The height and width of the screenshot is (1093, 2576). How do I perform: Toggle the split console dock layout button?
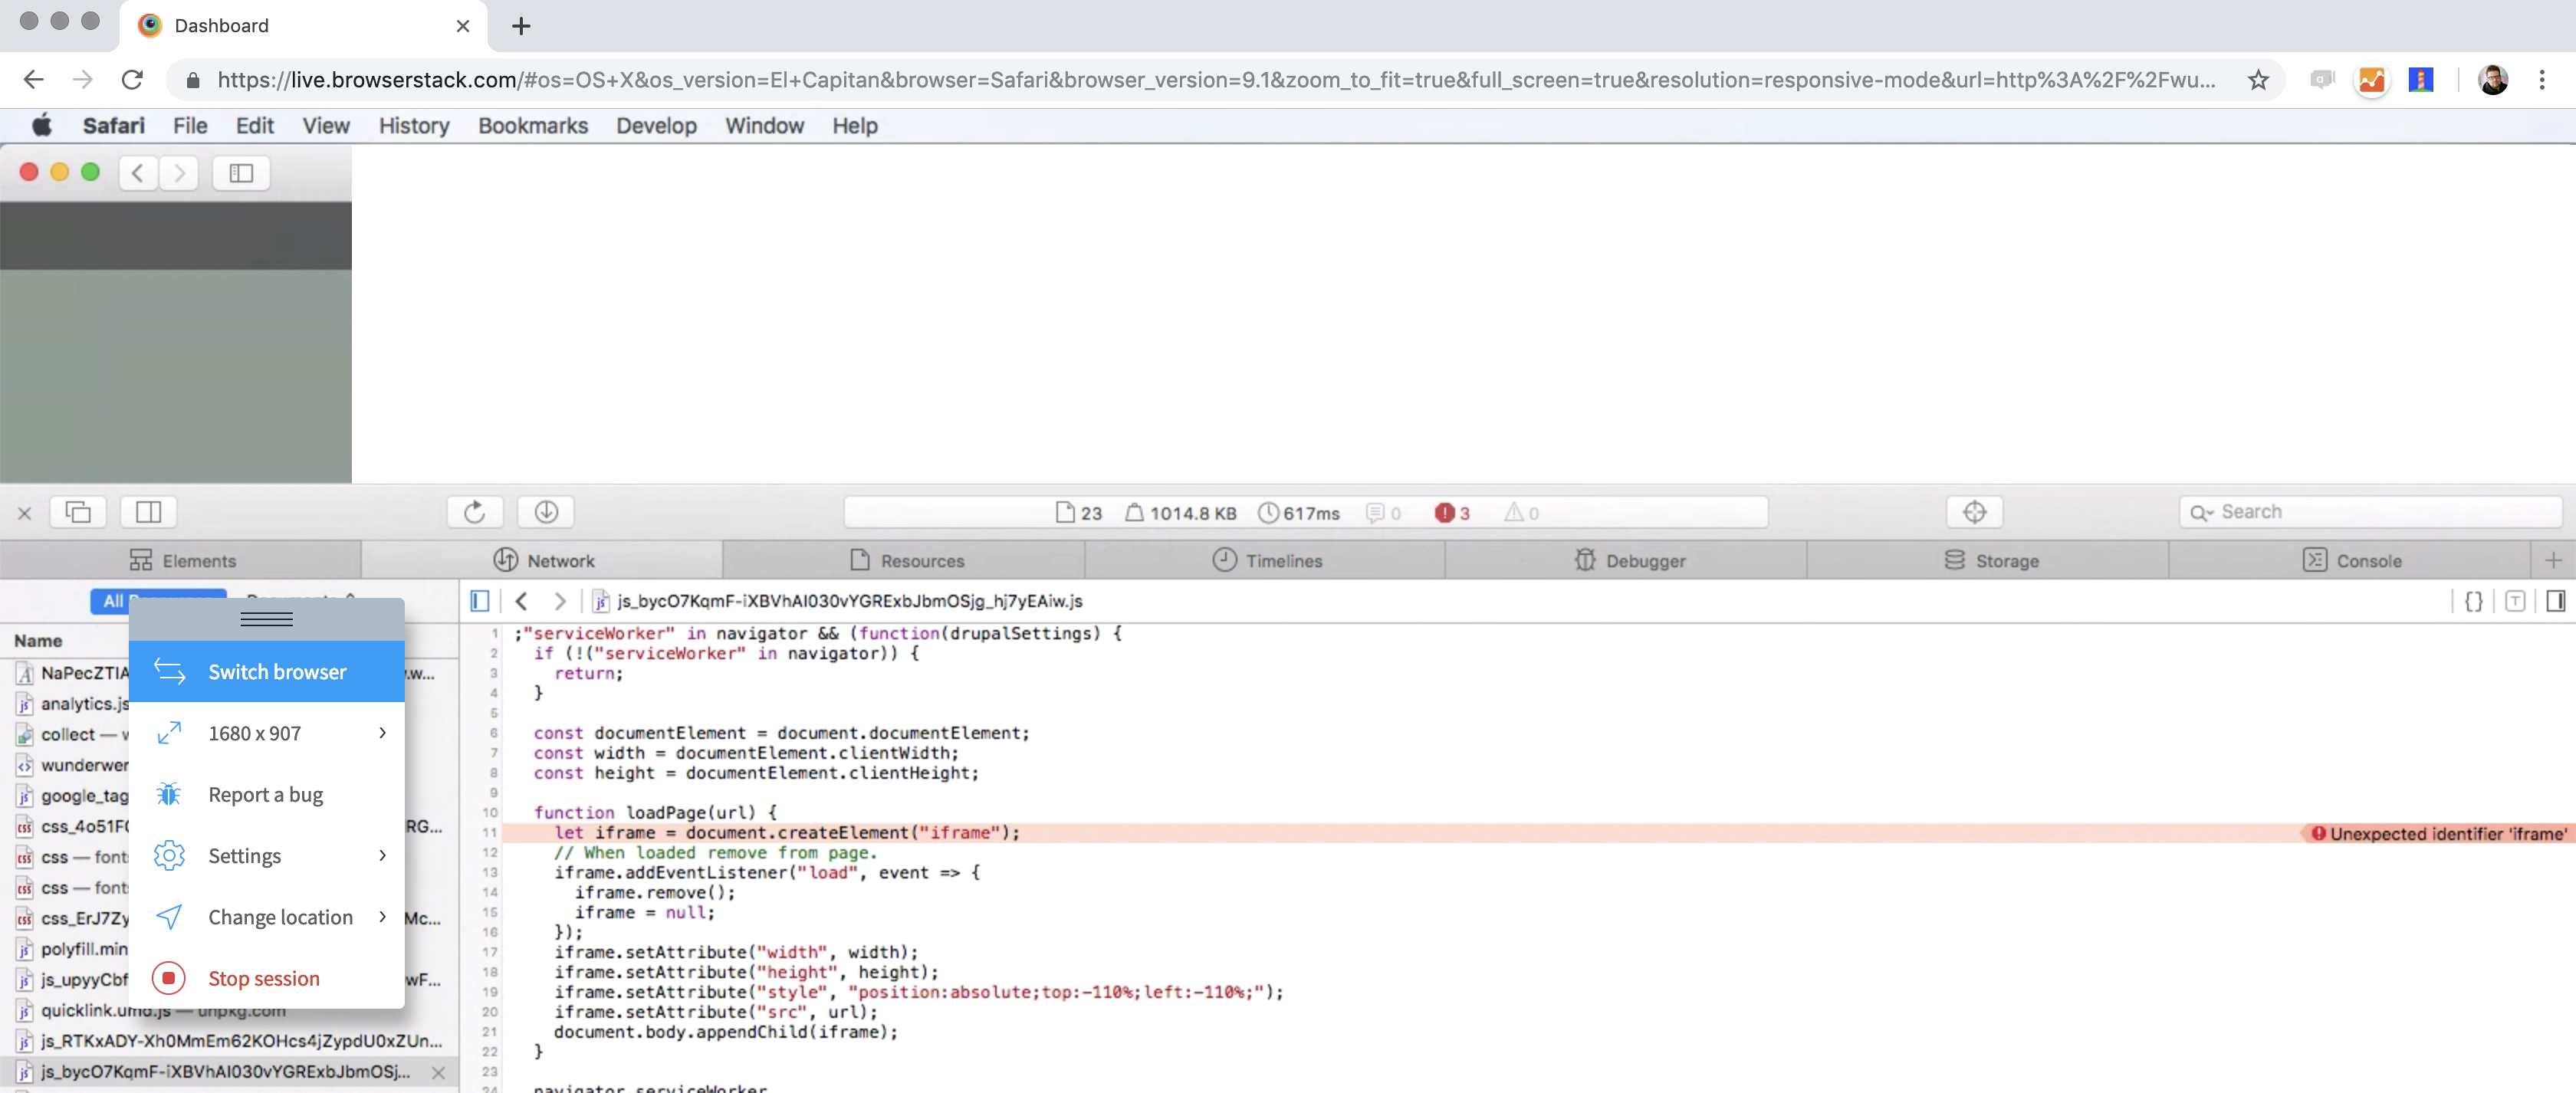click(148, 512)
